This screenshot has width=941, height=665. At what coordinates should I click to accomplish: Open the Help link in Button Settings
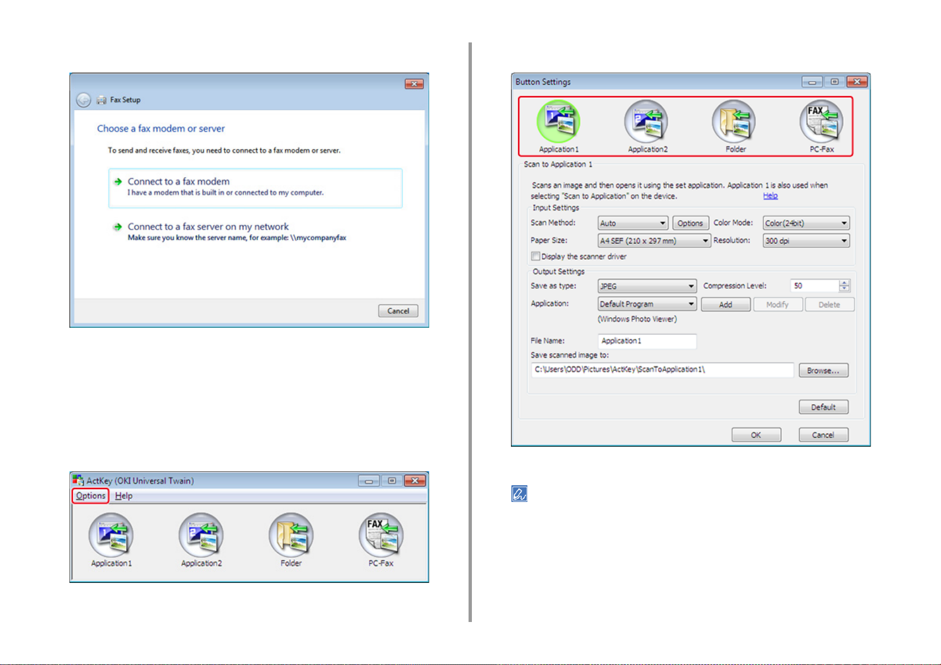click(x=770, y=196)
